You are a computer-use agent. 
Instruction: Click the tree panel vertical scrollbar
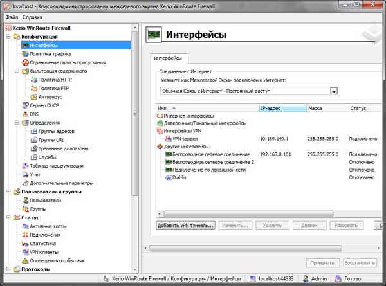[x=135, y=114]
